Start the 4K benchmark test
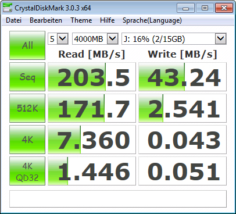This screenshot has width=236, height=214. 27,140
